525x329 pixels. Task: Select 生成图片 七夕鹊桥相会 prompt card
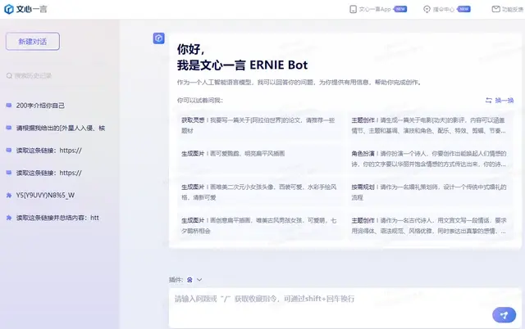click(x=261, y=226)
